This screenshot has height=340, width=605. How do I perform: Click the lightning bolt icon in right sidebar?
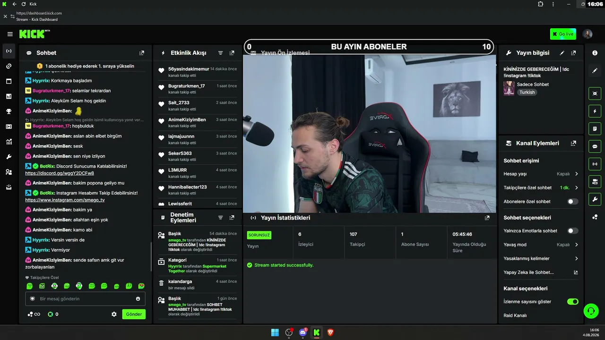click(595, 111)
